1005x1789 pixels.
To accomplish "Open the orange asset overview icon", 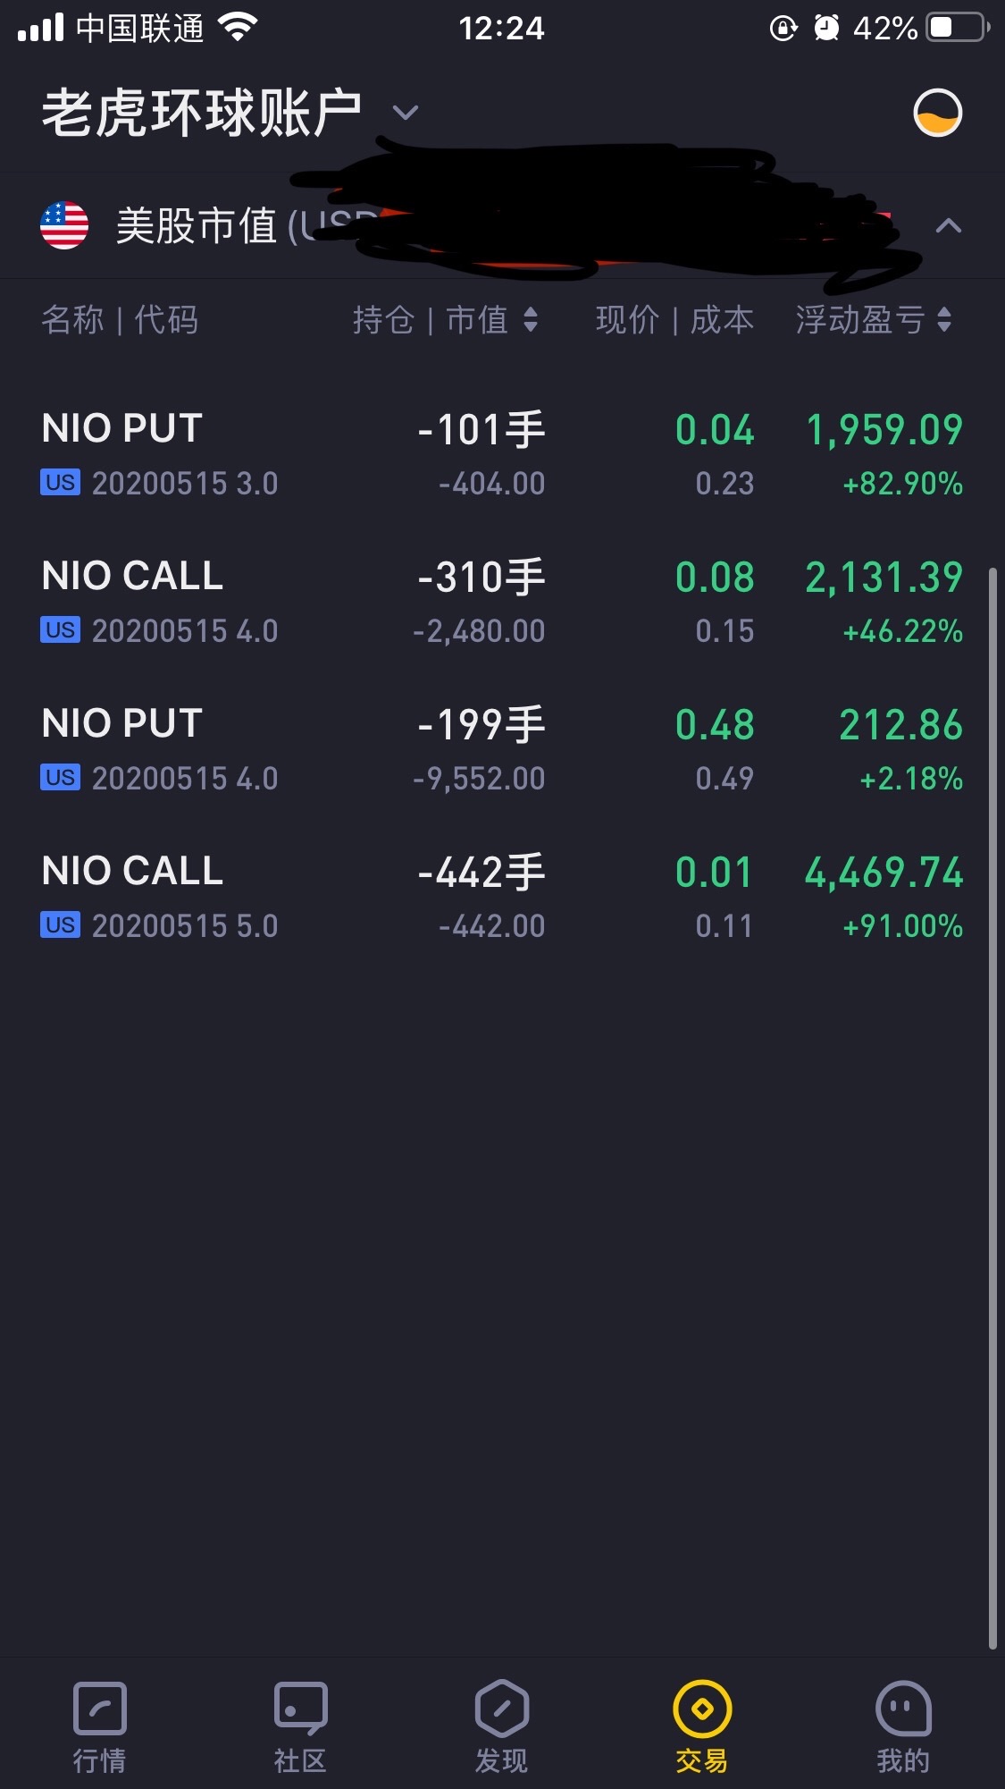I will (x=937, y=113).
